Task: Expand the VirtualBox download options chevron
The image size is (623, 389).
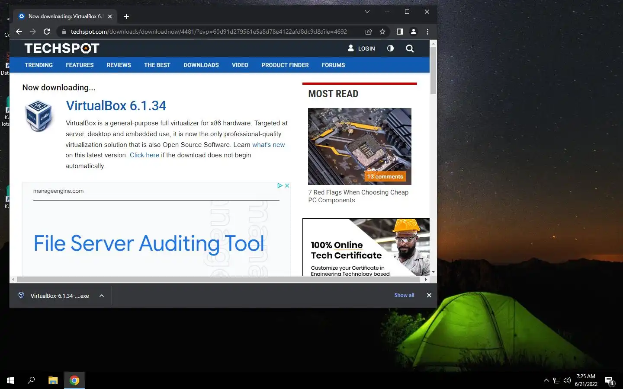Action: (102, 296)
